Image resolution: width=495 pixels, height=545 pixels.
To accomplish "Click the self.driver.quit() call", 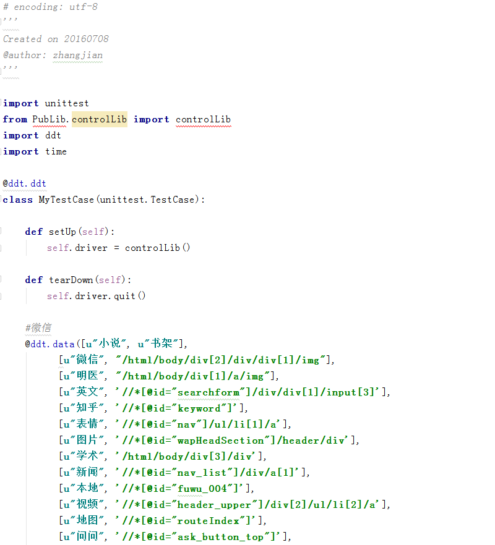I will pos(96,295).
